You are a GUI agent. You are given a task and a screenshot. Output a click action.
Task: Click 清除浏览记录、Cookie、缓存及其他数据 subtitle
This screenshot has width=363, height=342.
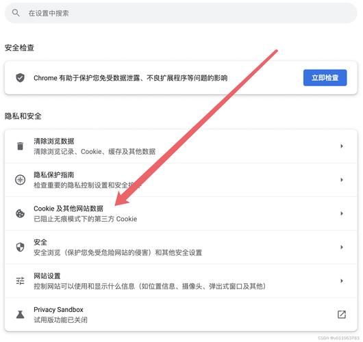(x=95, y=152)
